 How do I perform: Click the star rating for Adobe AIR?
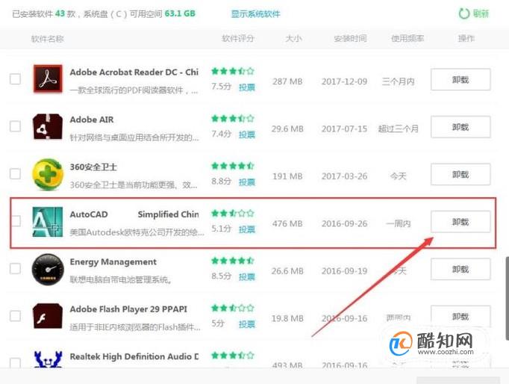click(x=232, y=119)
